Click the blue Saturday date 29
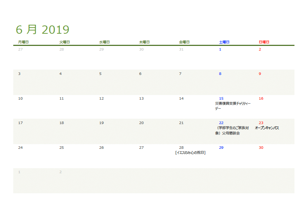The width and height of the screenshot is (302, 213). 221,147
